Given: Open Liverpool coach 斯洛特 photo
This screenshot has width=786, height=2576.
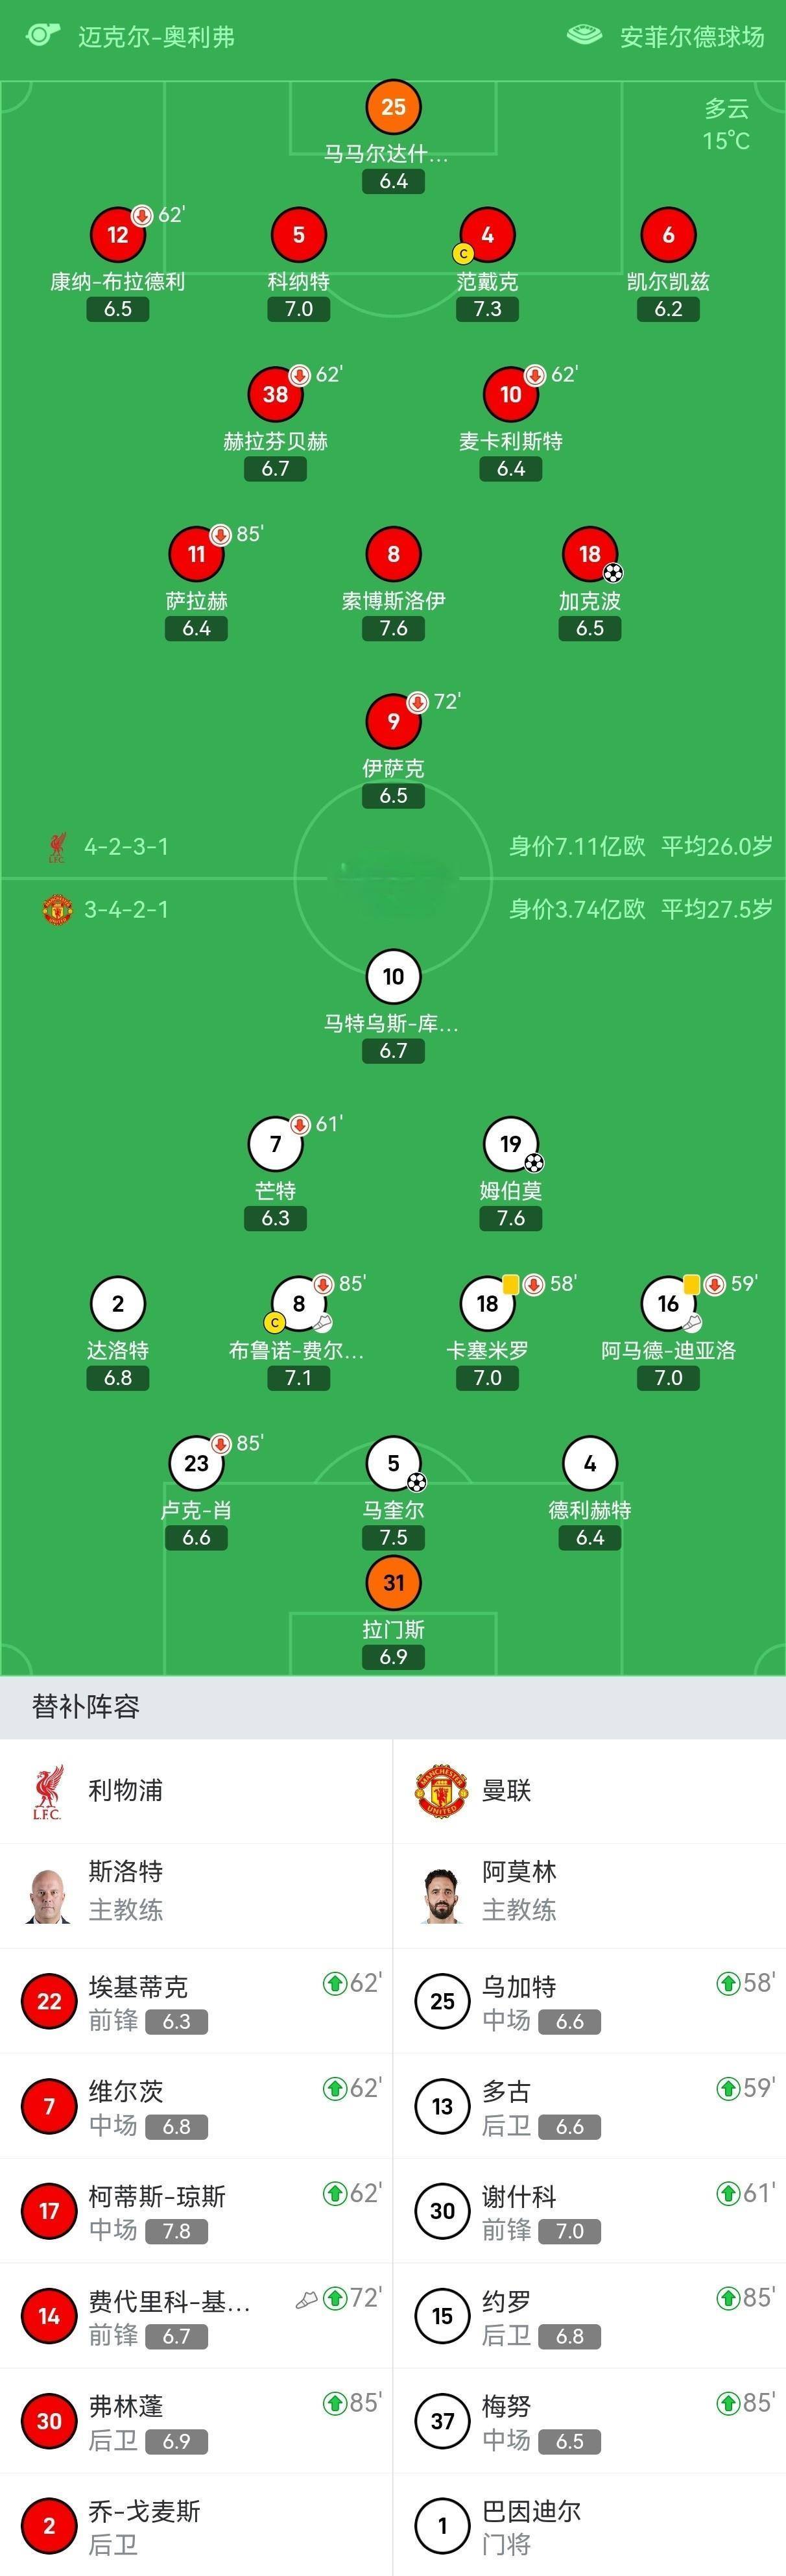Looking at the screenshot, I should pos(49,1895).
